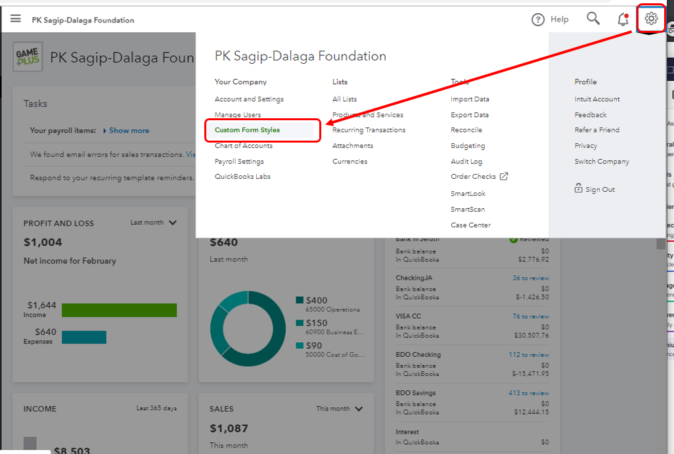The height and width of the screenshot is (454, 674).
Task: Open the hamburger navigation menu
Action: coord(16,18)
